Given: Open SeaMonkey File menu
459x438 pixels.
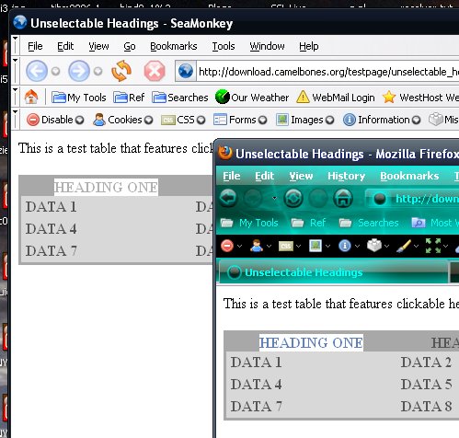Looking at the screenshot, I should pyautogui.click(x=35, y=46).
